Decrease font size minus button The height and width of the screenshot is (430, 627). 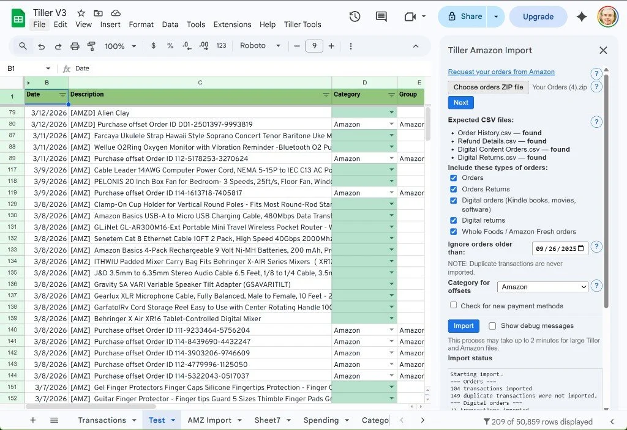coord(297,46)
